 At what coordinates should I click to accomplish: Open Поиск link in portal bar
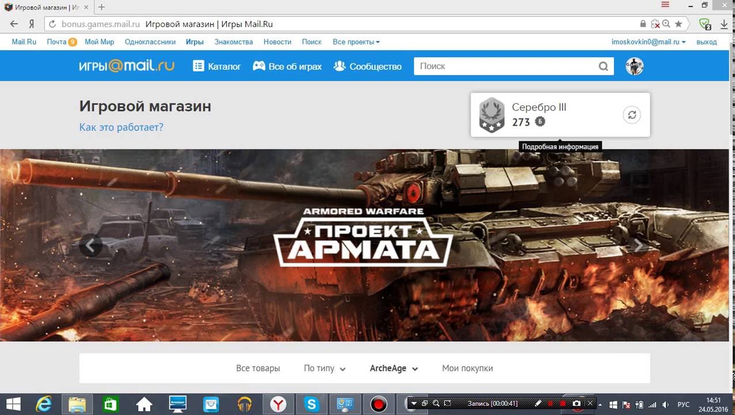(x=312, y=42)
